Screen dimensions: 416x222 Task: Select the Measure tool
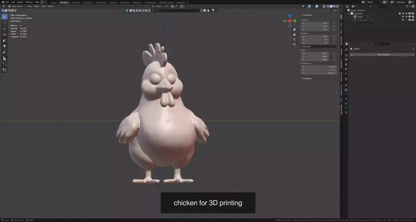pyautogui.click(x=5, y=58)
